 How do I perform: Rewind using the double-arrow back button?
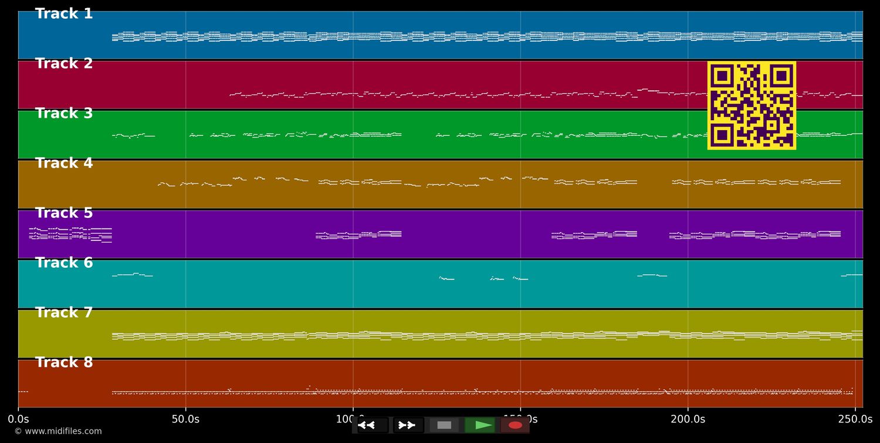[368, 425]
